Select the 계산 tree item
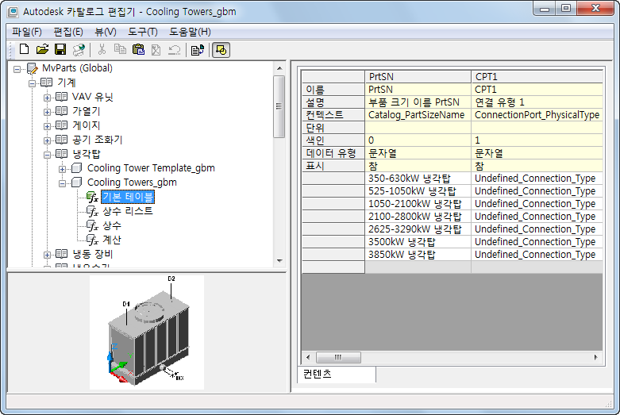Viewport: 620px width, 415px height. coord(112,240)
